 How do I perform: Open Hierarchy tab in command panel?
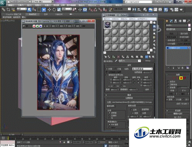coord(176,21)
